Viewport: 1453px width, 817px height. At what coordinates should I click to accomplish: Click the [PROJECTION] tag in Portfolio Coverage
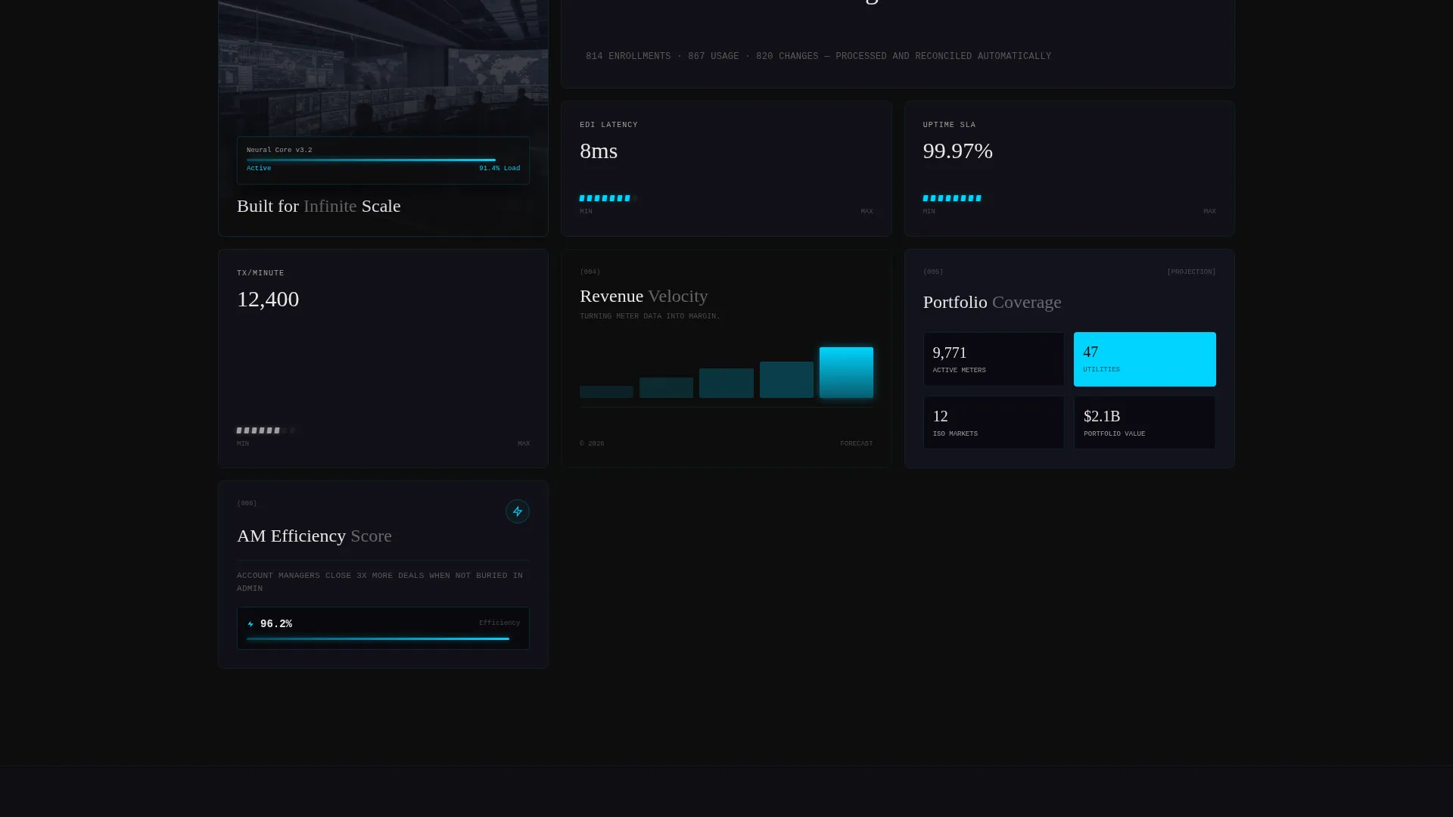coord(1191,272)
